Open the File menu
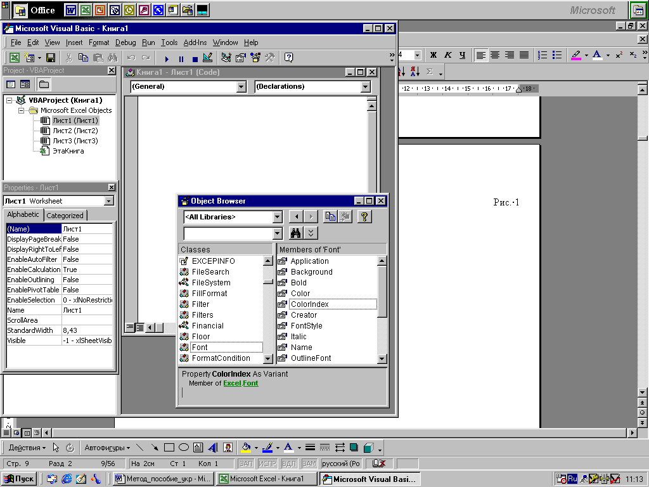Viewport: 649px width, 487px height. coord(16,42)
